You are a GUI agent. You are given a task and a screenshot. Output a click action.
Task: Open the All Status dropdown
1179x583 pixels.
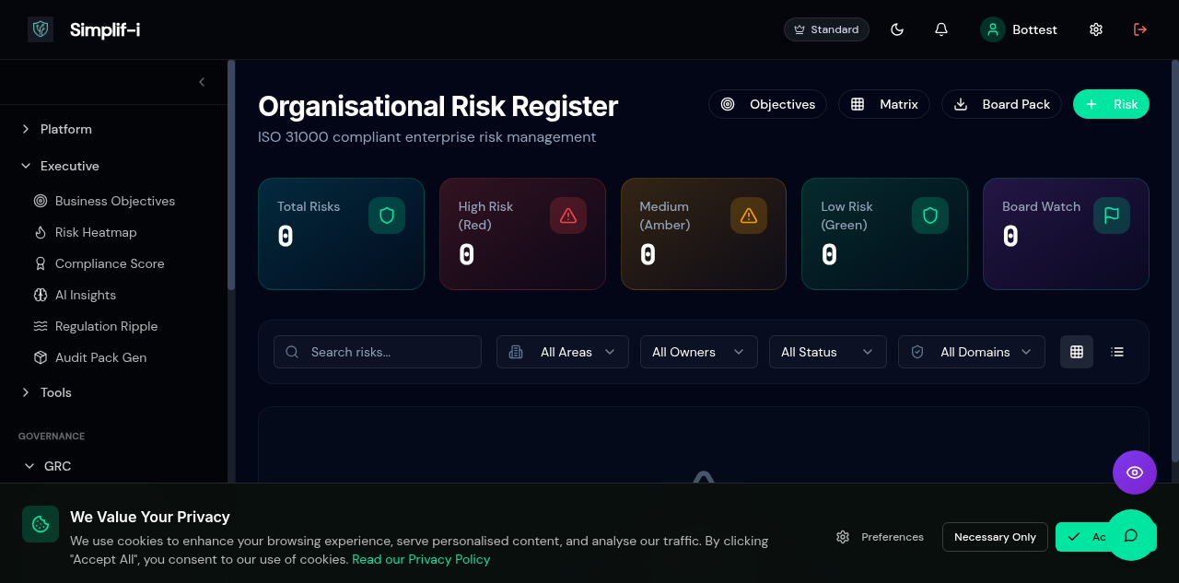[828, 352]
